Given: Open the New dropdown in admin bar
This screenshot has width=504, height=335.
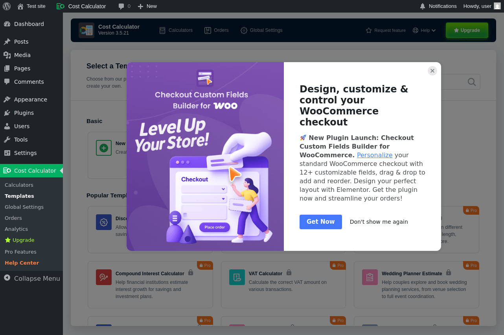Looking at the screenshot, I should (x=147, y=6).
